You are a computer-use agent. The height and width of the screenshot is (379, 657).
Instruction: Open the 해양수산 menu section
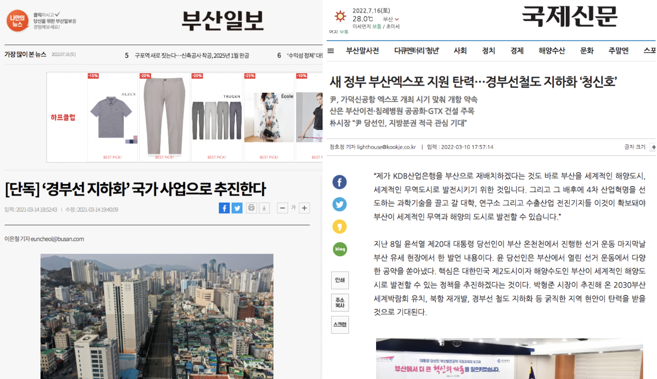pyautogui.click(x=551, y=51)
